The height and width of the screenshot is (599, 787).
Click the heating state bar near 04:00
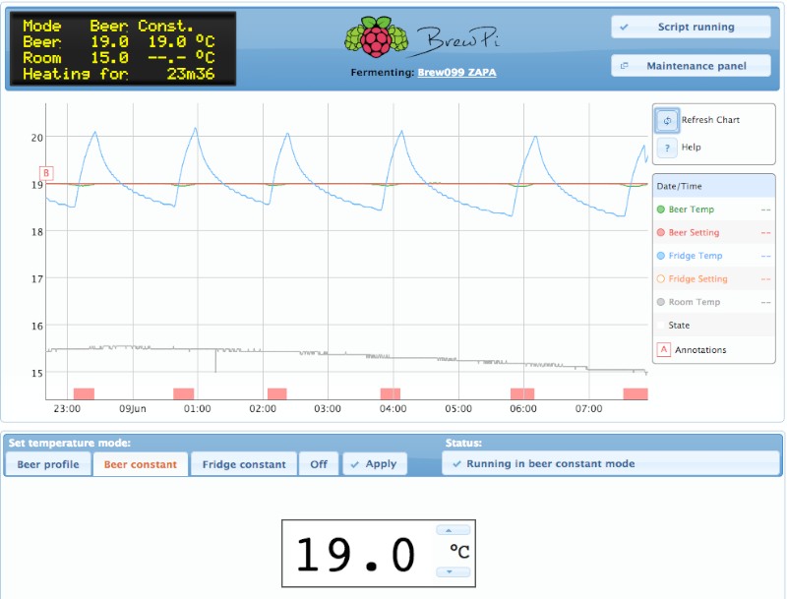point(390,393)
